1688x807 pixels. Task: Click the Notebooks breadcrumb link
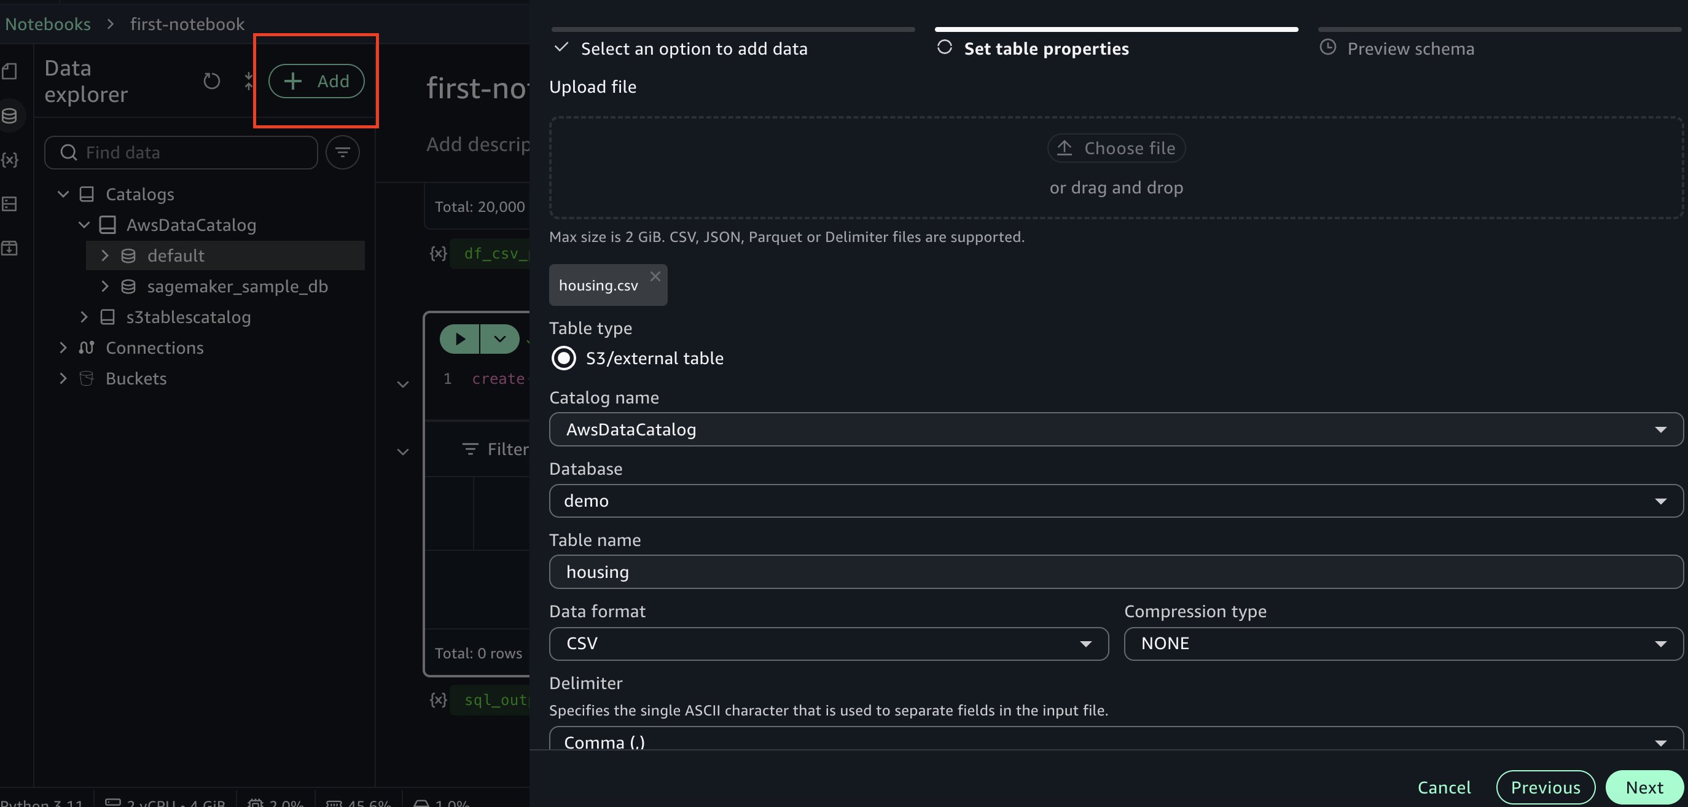(48, 24)
